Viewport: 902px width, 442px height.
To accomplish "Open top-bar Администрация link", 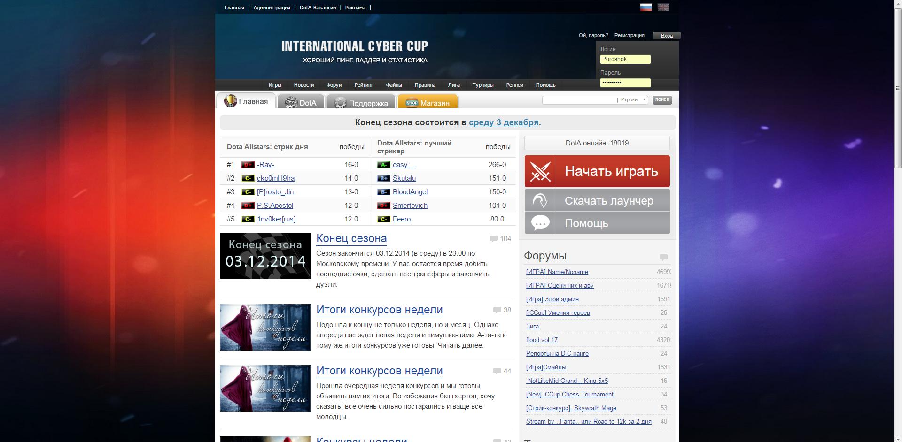I will click(272, 8).
